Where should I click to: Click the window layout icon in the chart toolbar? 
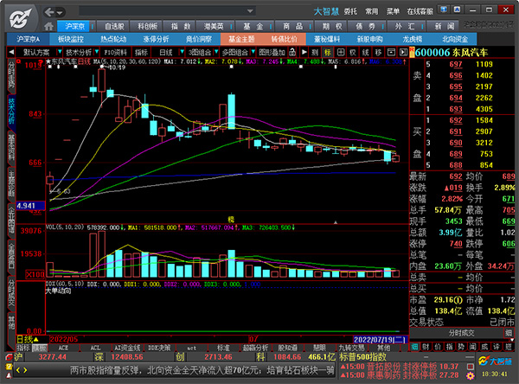click(391, 52)
